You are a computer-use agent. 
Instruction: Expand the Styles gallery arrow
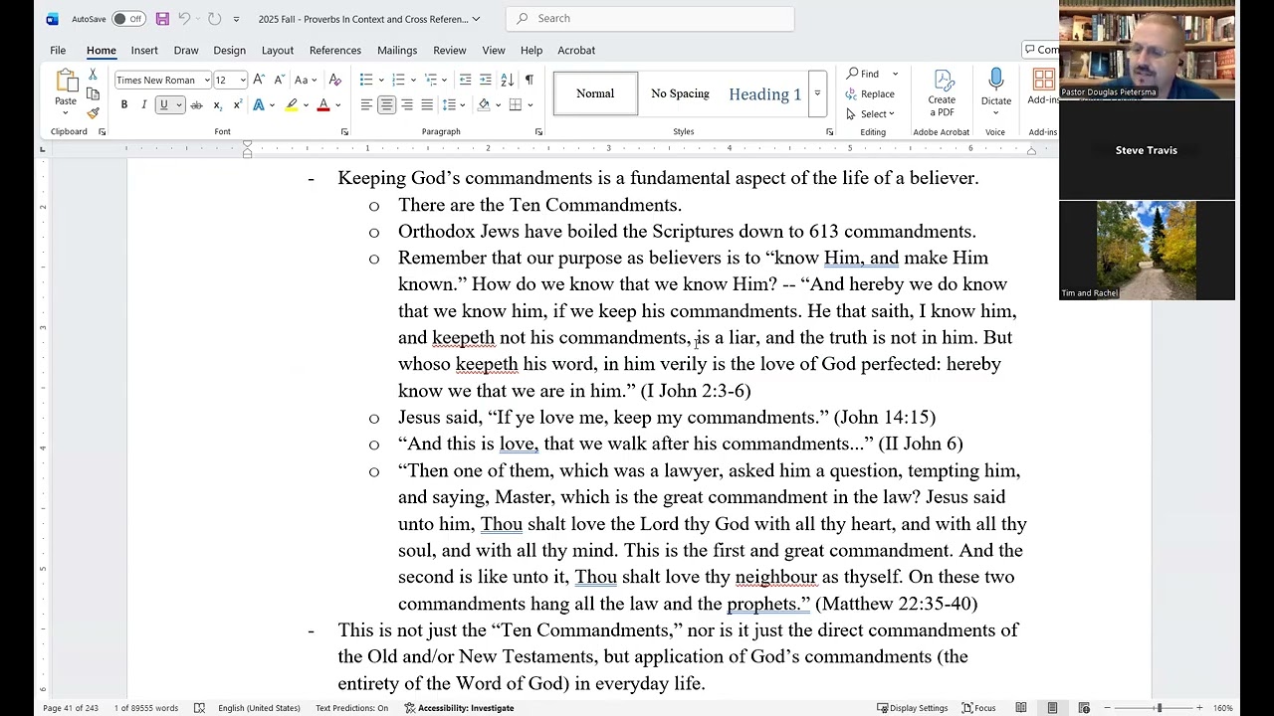pyautogui.click(x=817, y=93)
